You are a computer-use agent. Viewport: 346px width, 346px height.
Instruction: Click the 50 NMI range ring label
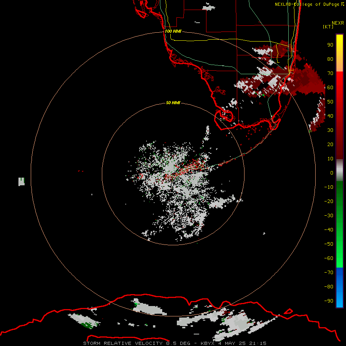[x=173, y=103]
